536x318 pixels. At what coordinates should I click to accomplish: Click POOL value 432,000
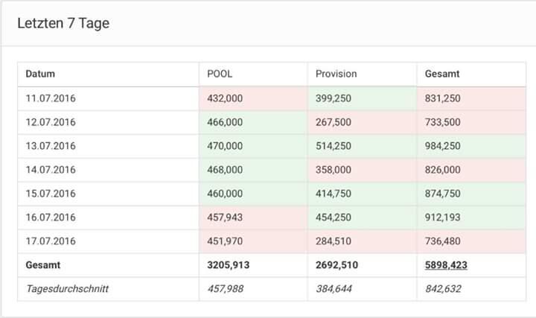225,98
